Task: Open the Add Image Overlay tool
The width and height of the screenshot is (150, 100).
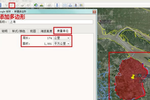Action: pos(23,5)
